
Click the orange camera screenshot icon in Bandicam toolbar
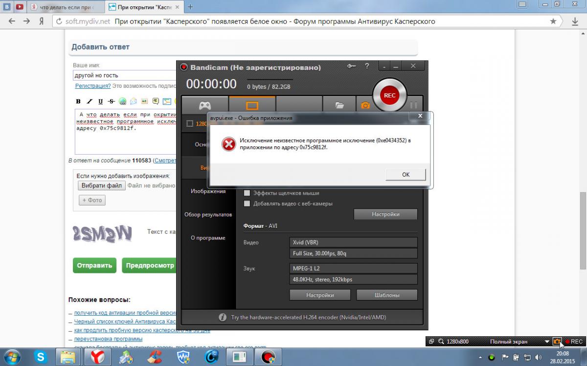click(x=365, y=105)
